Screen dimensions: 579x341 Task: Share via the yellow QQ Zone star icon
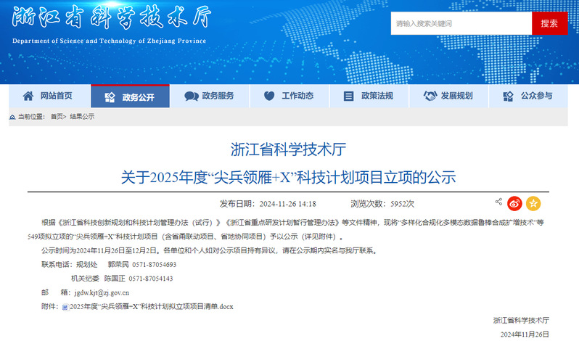[533, 203]
